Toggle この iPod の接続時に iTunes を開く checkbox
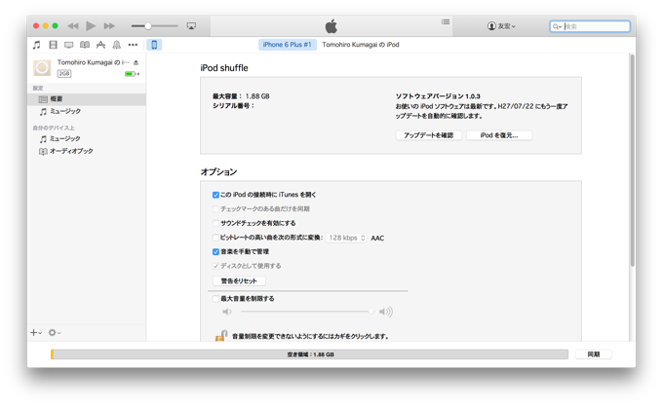The height and width of the screenshot is (406, 663). pos(215,195)
